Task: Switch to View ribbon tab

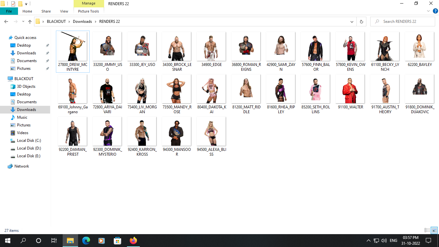Action: click(64, 11)
